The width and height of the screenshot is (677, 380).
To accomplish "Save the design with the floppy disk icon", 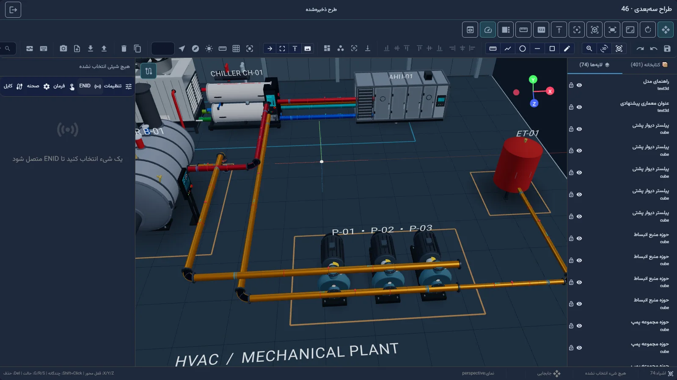I will point(667,49).
